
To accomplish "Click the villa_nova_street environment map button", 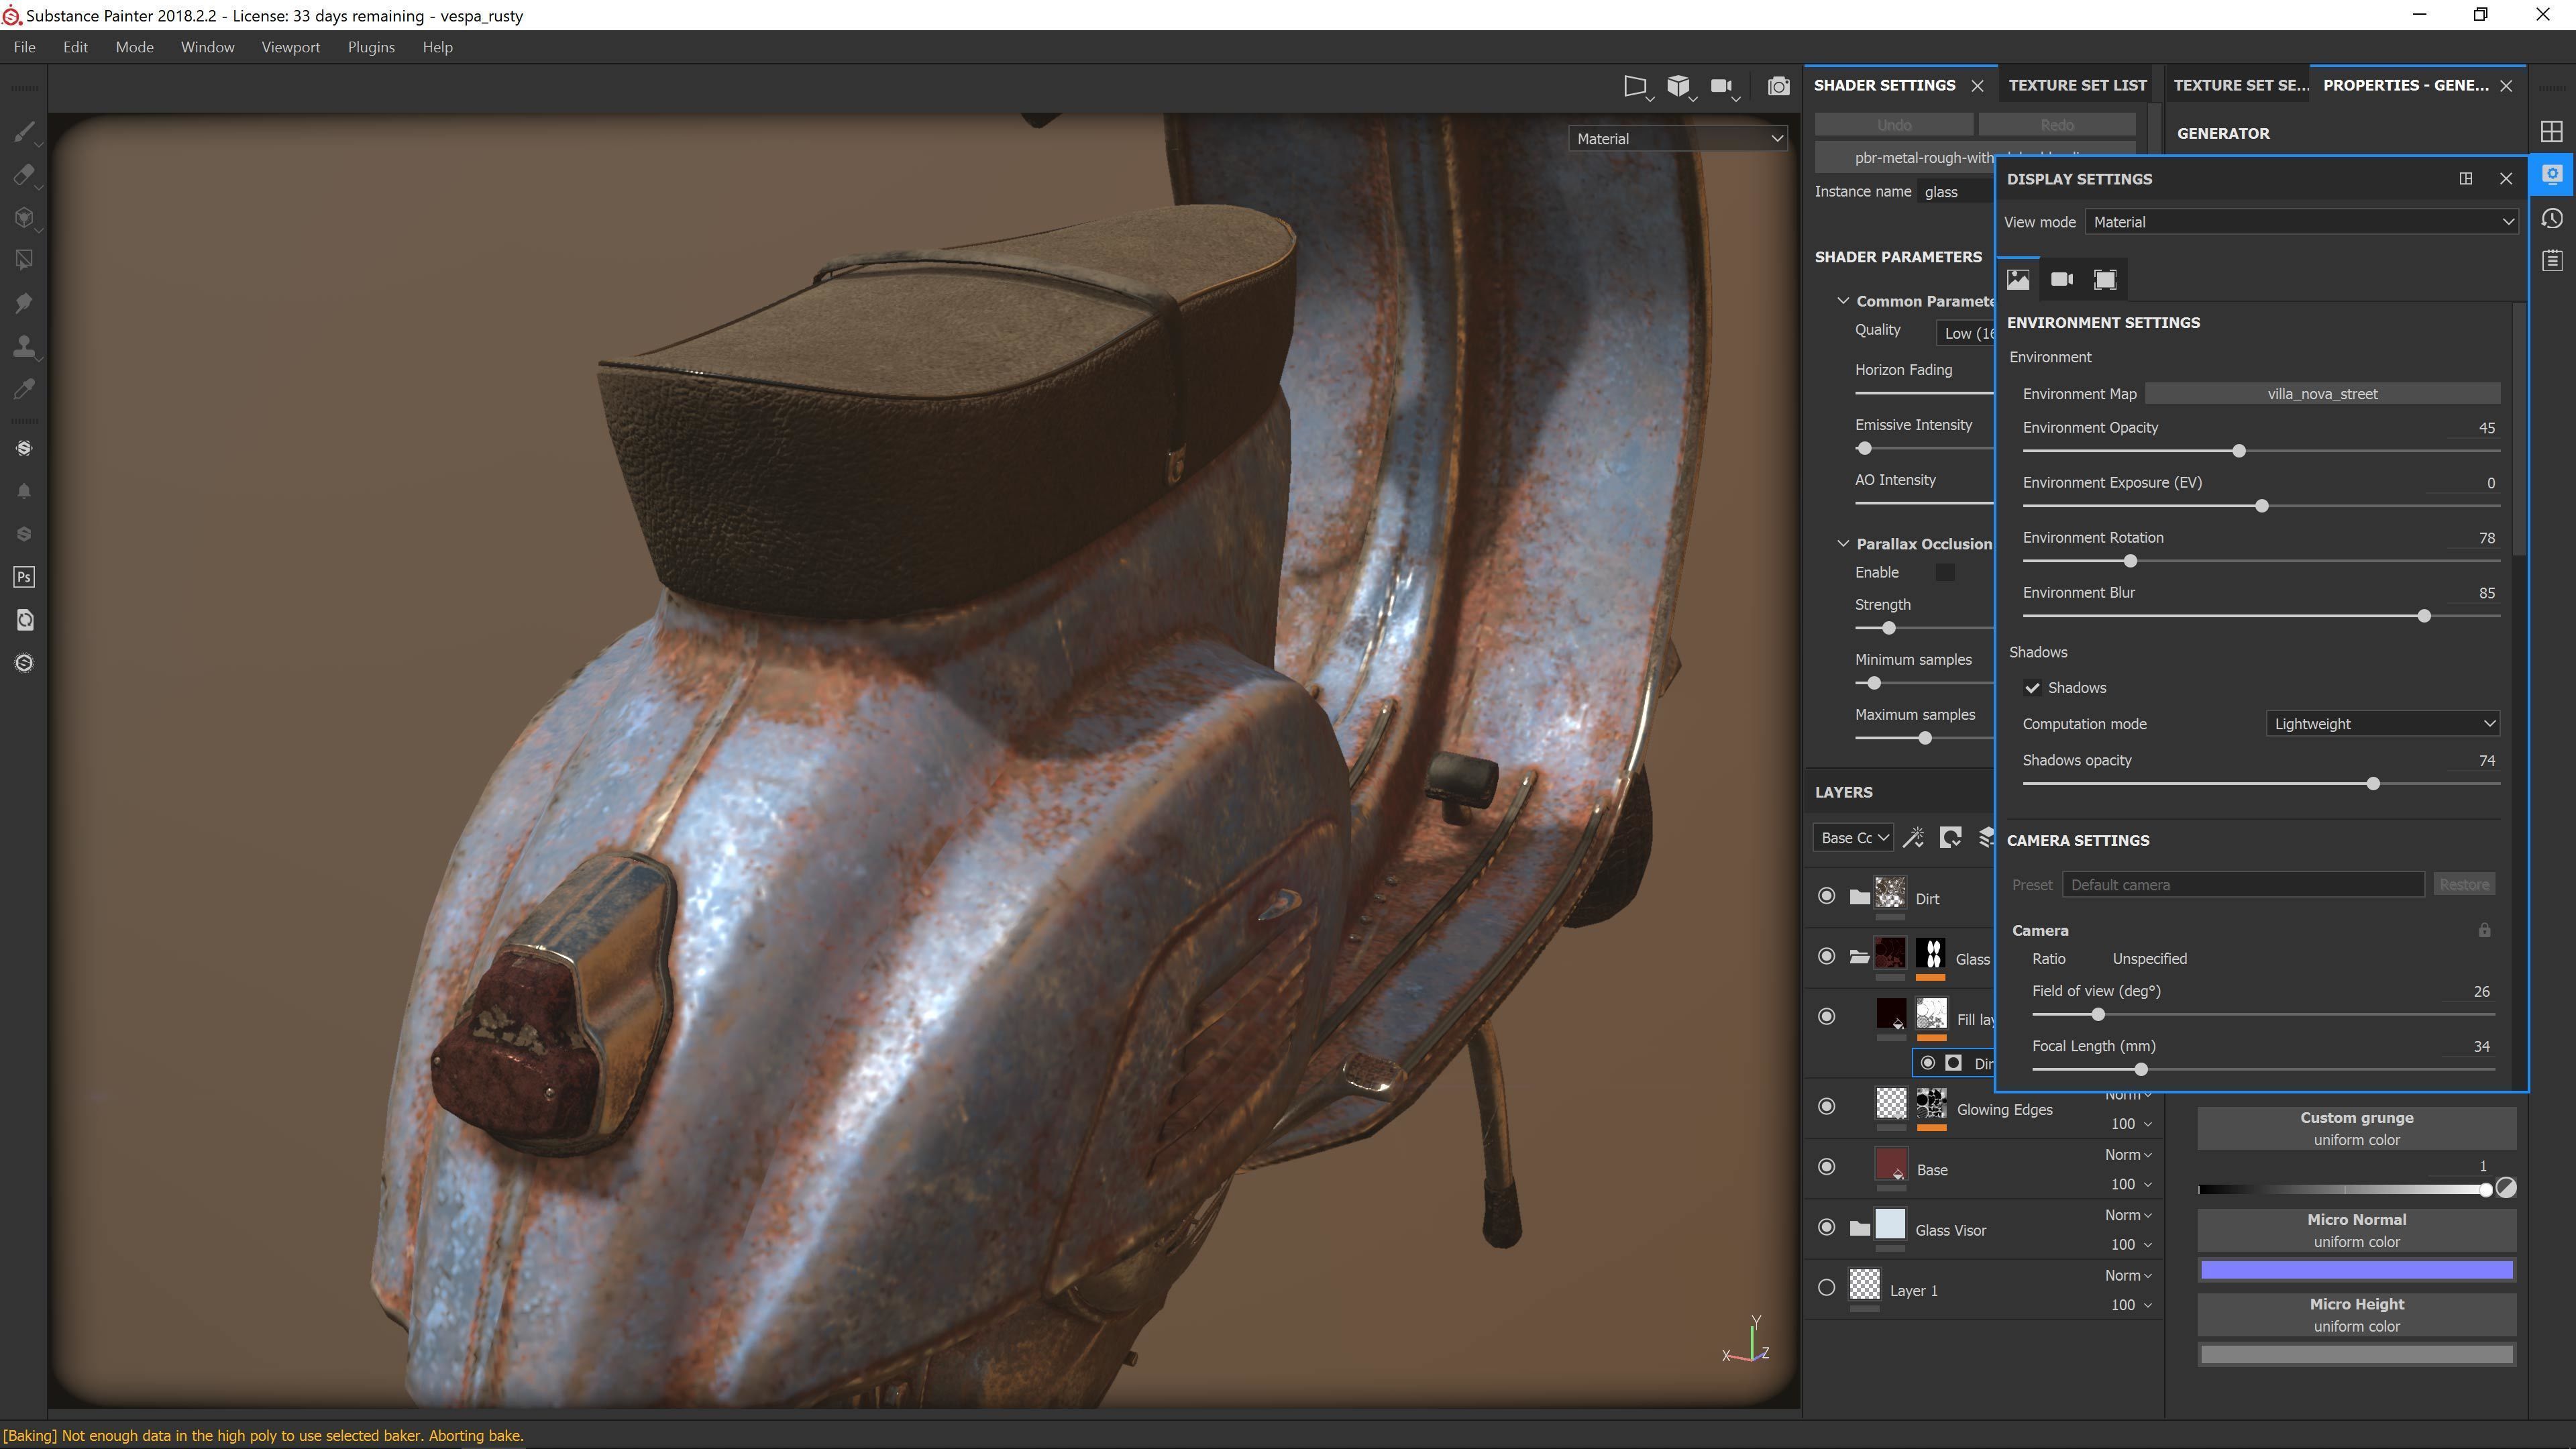I will click(x=2322, y=394).
